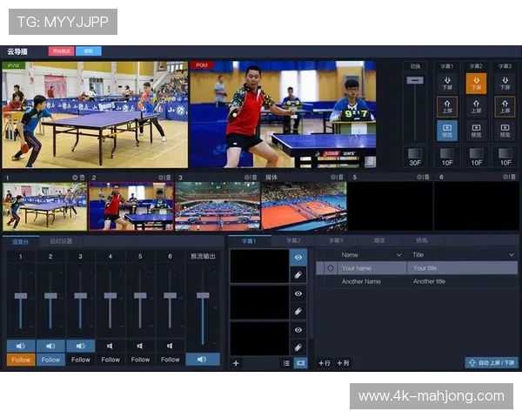The height and width of the screenshot is (418, 522).
Task: Click the eraser icon beside first subtitle preview
Action: [x=298, y=274]
